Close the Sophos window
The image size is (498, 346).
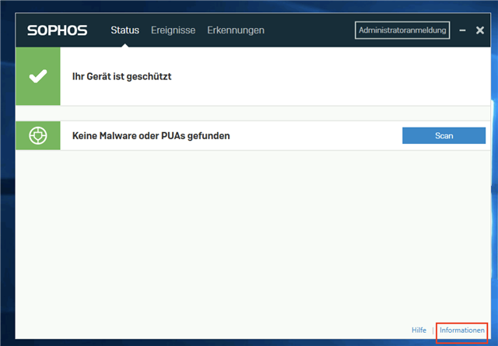pyautogui.click(x=480, y=30)
